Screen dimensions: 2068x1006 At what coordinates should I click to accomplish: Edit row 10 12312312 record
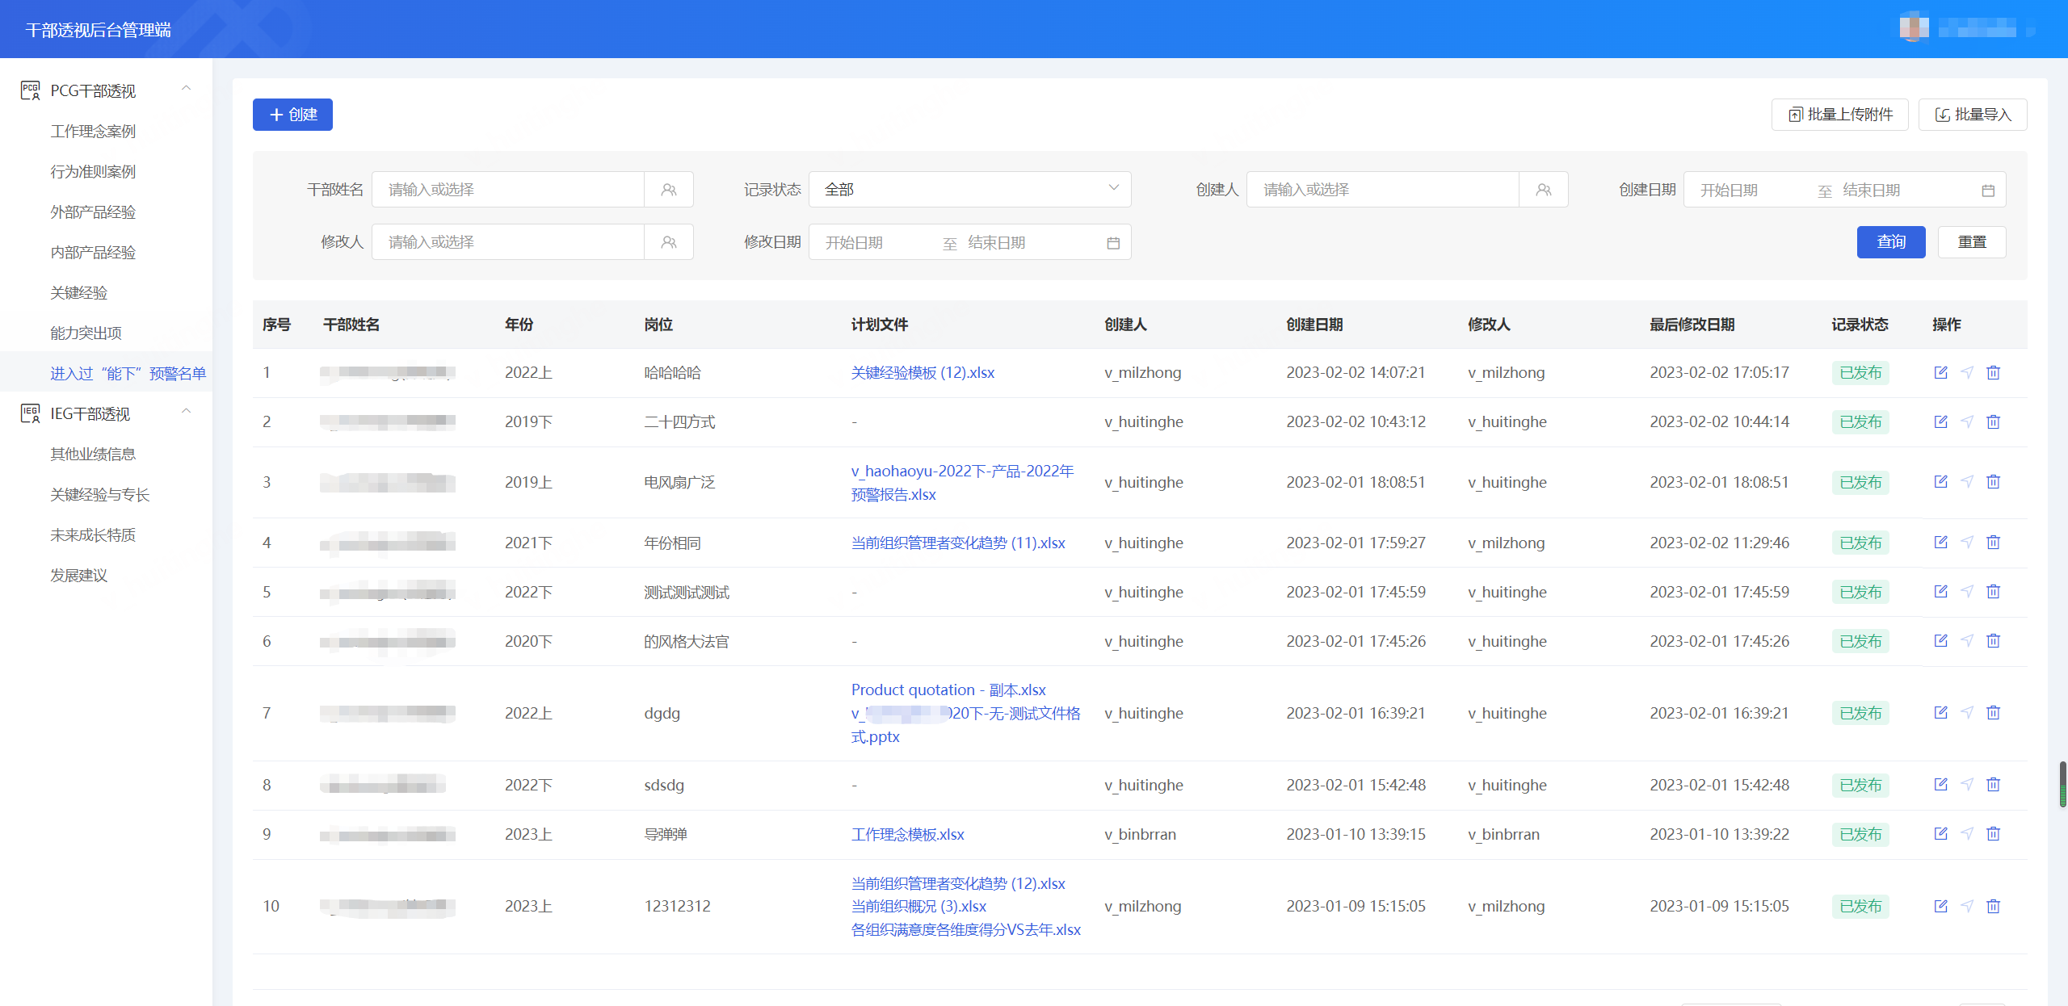pyautogui.click(x=1940, y=906)
